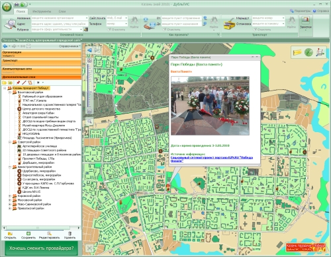Select the red line drawing tool
The height and width of the screenshot is (257, 331).
(x=24, y=83)
